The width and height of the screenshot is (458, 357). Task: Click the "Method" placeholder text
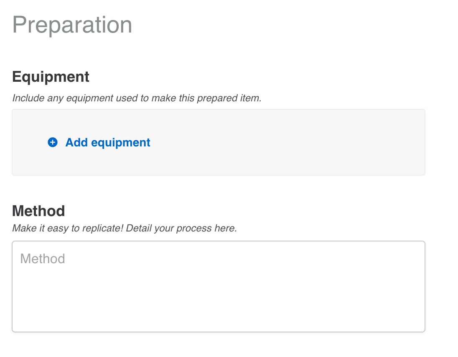(x=43, y=259)
